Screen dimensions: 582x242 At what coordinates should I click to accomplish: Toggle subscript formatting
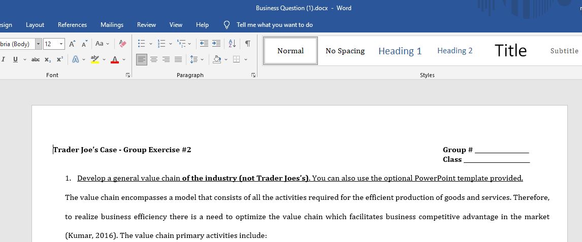tap(48, 59)
